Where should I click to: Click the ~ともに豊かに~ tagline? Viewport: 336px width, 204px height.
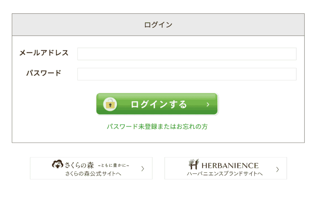tap(114, 165)
